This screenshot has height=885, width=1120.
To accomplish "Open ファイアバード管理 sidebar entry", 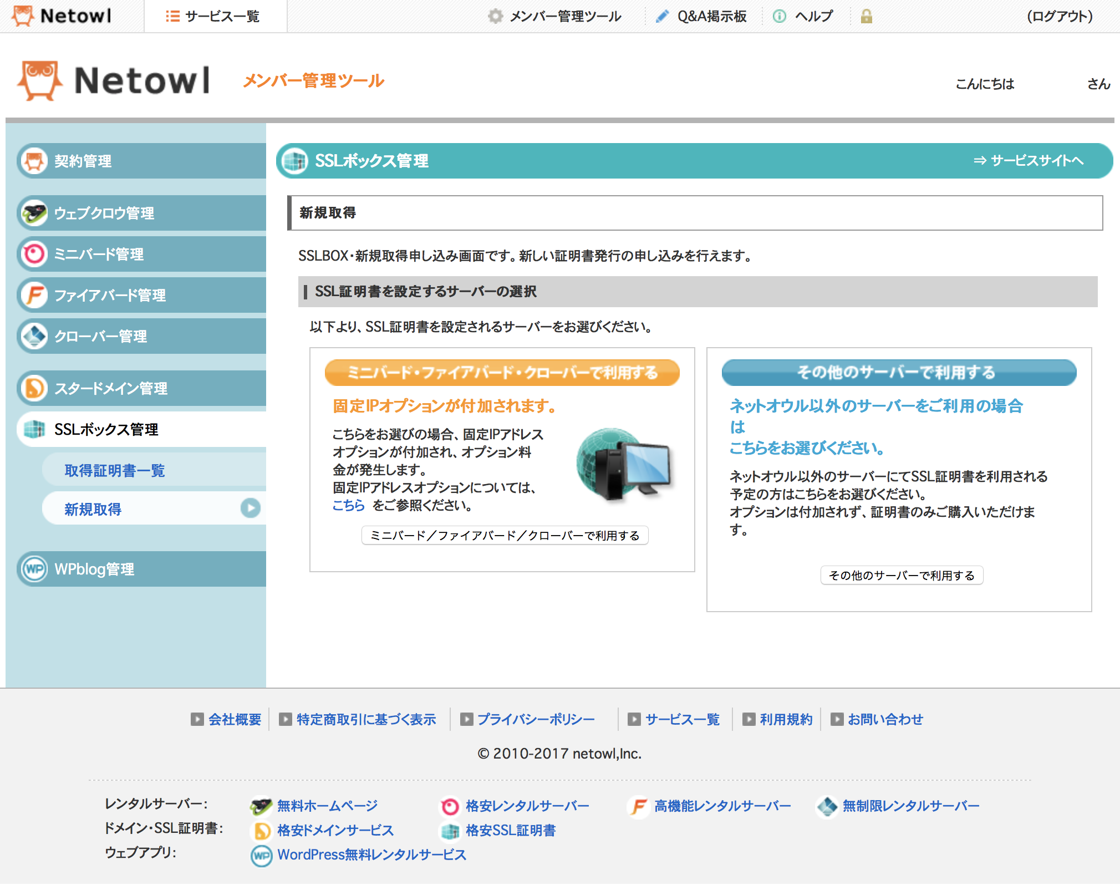I will (141, 295).
